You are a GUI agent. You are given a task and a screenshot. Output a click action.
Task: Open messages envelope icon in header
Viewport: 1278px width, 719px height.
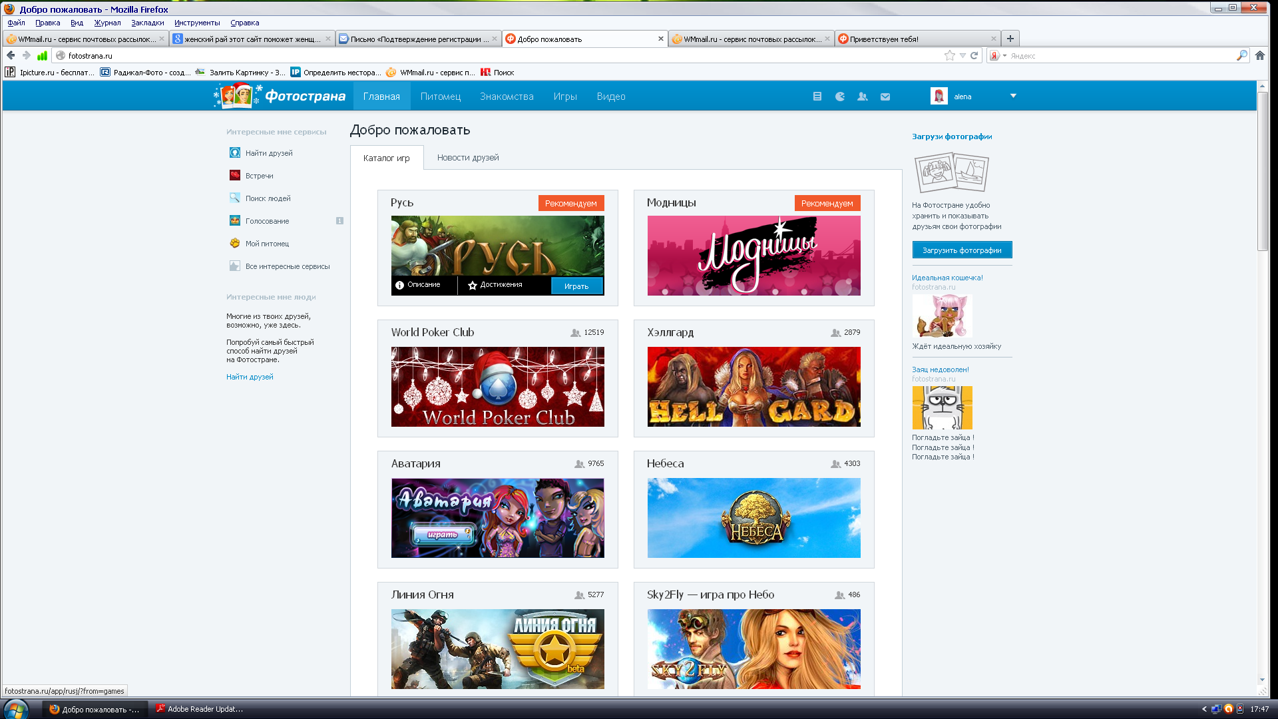pyautogui.click(x=885, y=97)
